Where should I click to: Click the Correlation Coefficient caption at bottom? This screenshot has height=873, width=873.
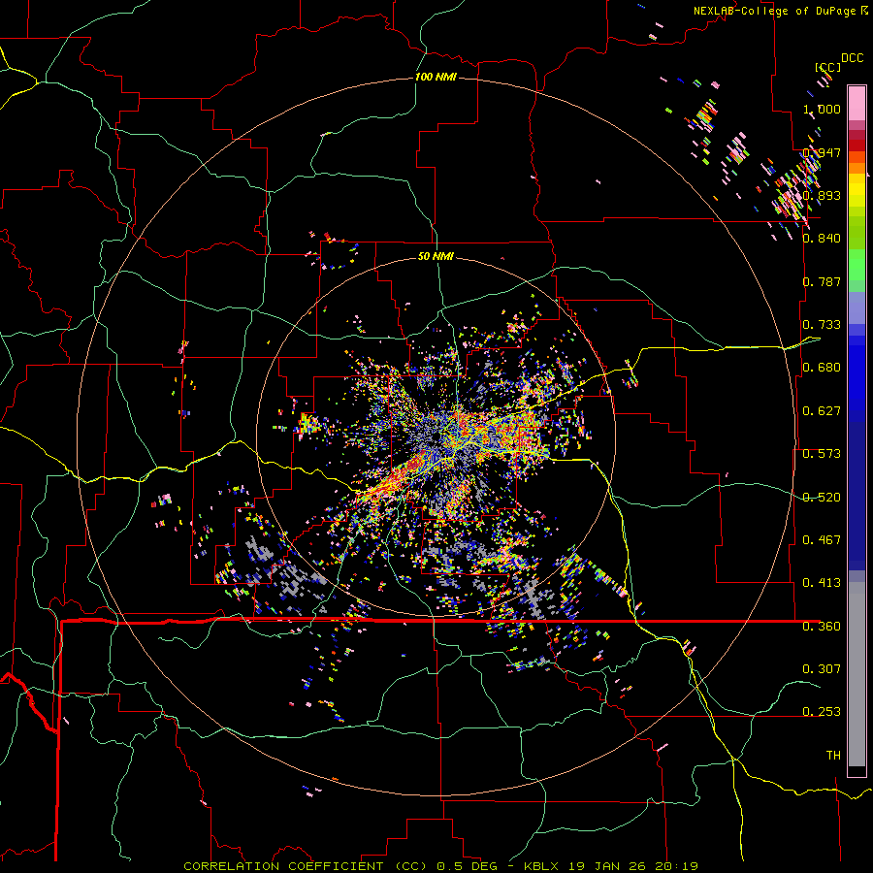[441, 866]
